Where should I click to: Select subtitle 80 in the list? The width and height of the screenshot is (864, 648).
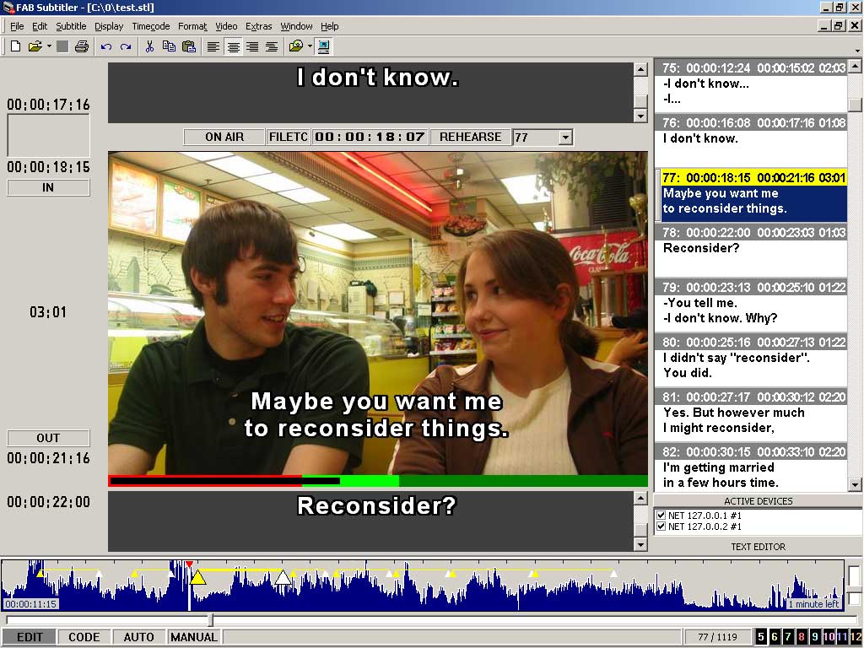(x=751, y=358)
